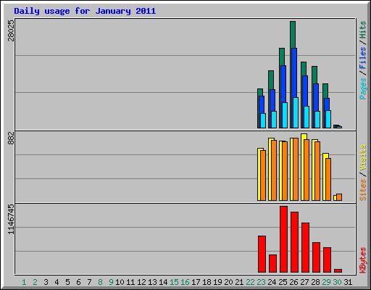Click the small orange Sites bar for day 30
Viewport: 371px width, 290px height.
coord(339,197)
